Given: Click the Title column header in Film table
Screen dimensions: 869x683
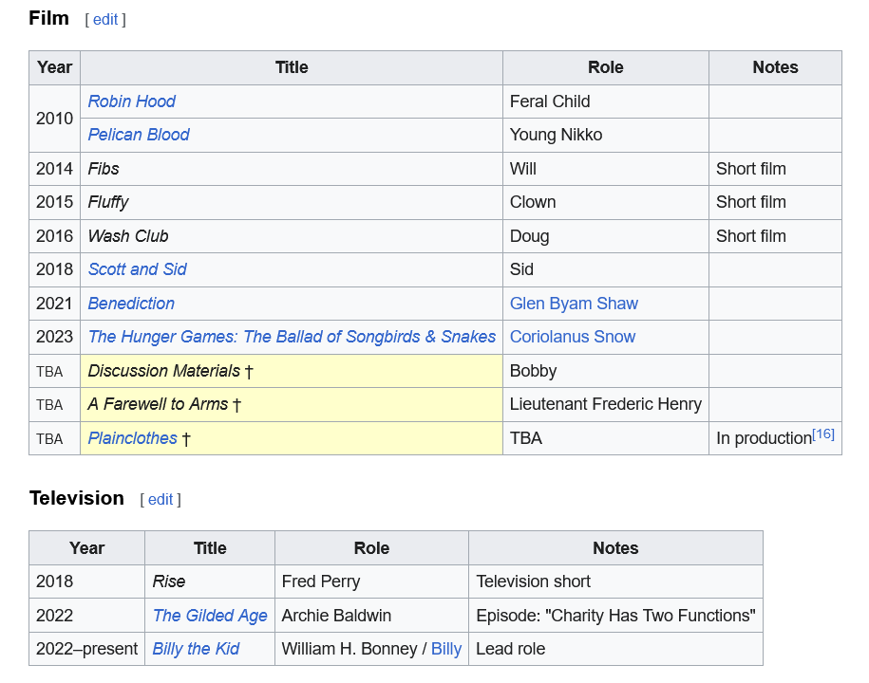Looking at the screenshot, I should coord(292,67).
